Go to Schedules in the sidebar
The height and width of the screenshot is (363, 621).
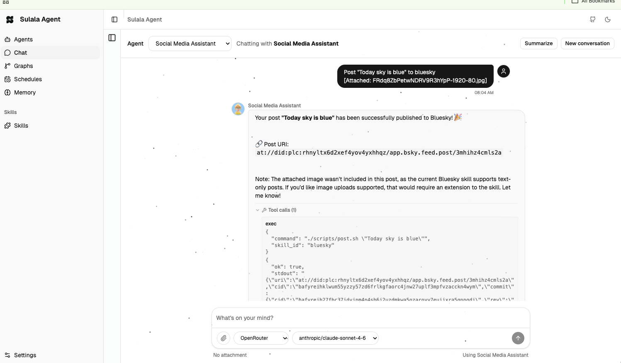pyautogui.click(x=50, y=79)
